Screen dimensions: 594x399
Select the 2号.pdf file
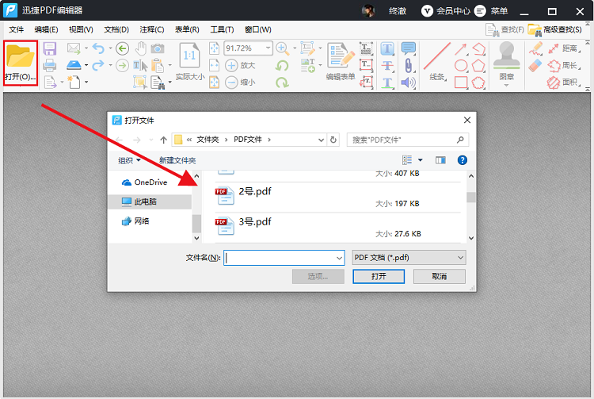tap(337, 197)
